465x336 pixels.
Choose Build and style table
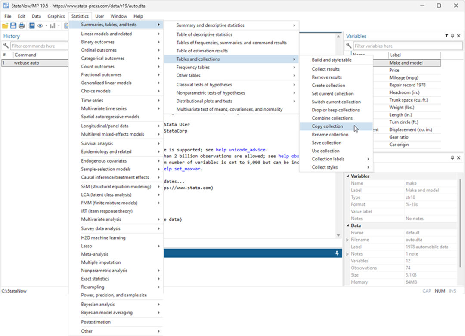coord(336,59)
